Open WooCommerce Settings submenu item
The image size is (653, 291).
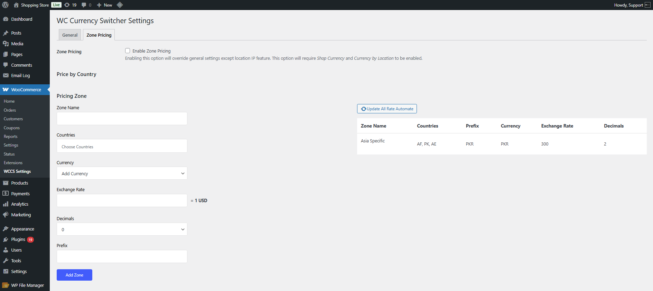pyautogui.click(x=11, y=145)
